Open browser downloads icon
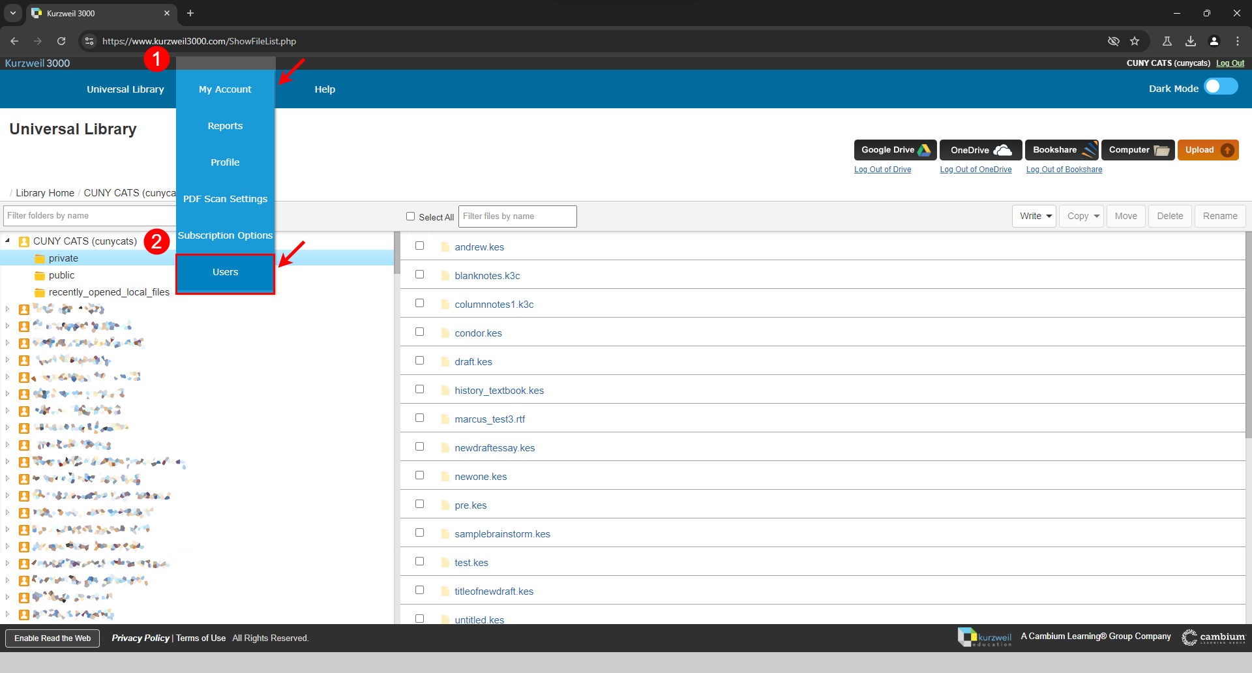This screenshot has width=1252, height=673. coord(1191,41)
